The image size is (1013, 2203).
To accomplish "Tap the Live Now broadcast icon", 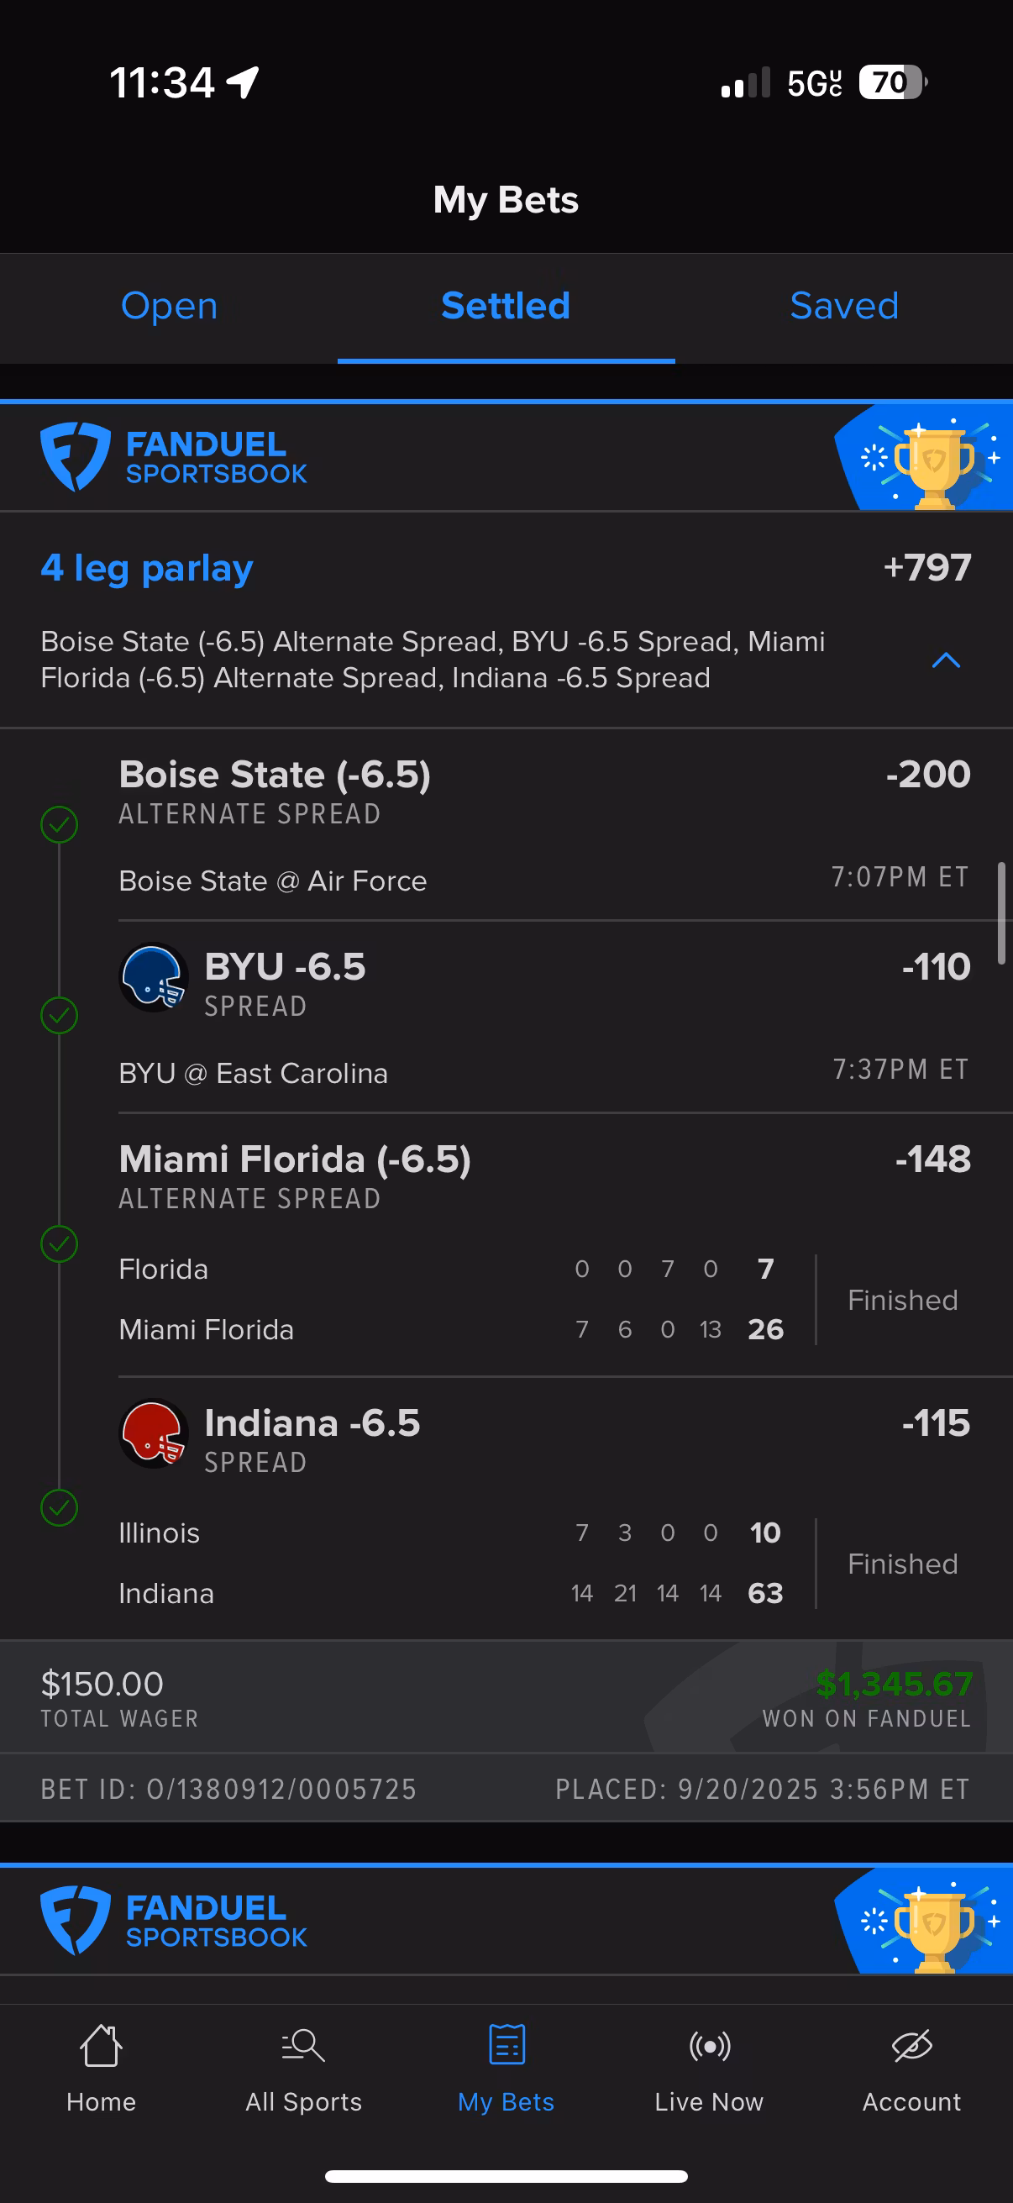I will (709, 2046).
